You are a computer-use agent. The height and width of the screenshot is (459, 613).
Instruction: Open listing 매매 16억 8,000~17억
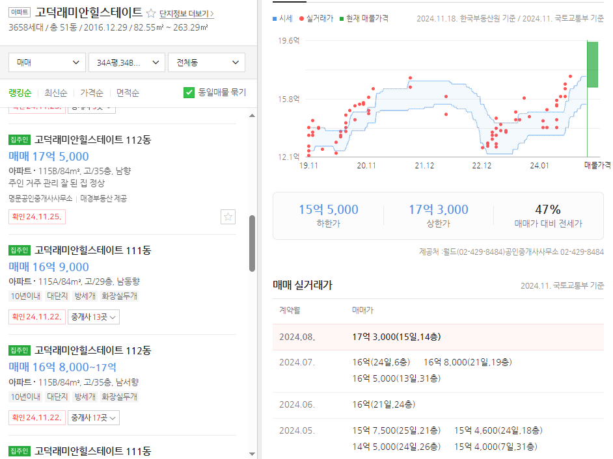62,367
